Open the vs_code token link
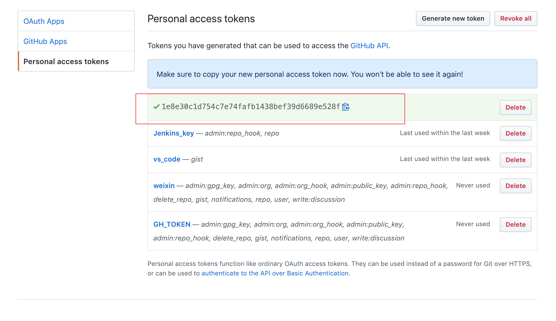The image size is (556, 321). [167, 159]
